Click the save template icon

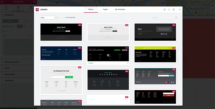(174, 9)
